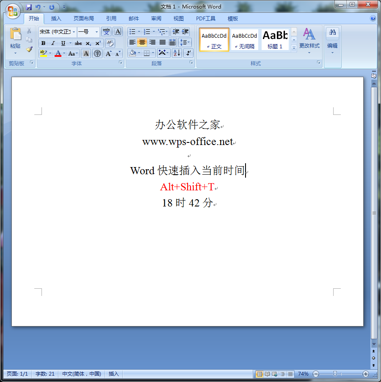
Task: Switch to the 引用 tab
Action: tap(111, 19)
